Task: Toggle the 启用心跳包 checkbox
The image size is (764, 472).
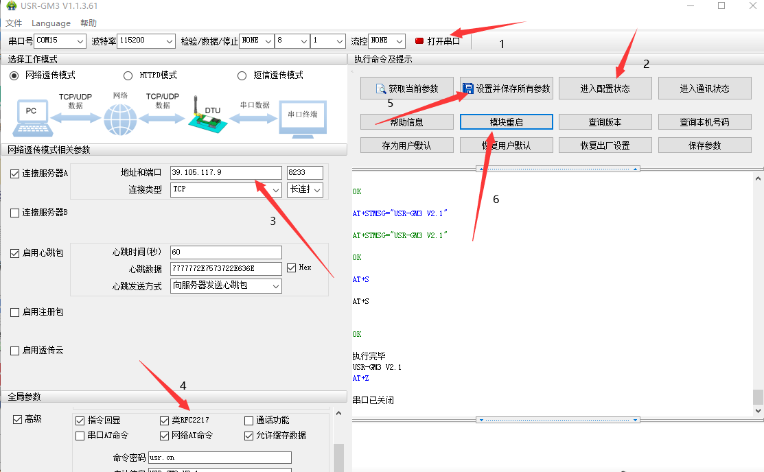Action: tap(15, 253)
